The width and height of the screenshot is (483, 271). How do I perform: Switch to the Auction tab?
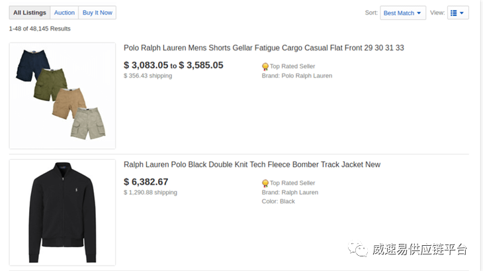[x=64, y=13]
